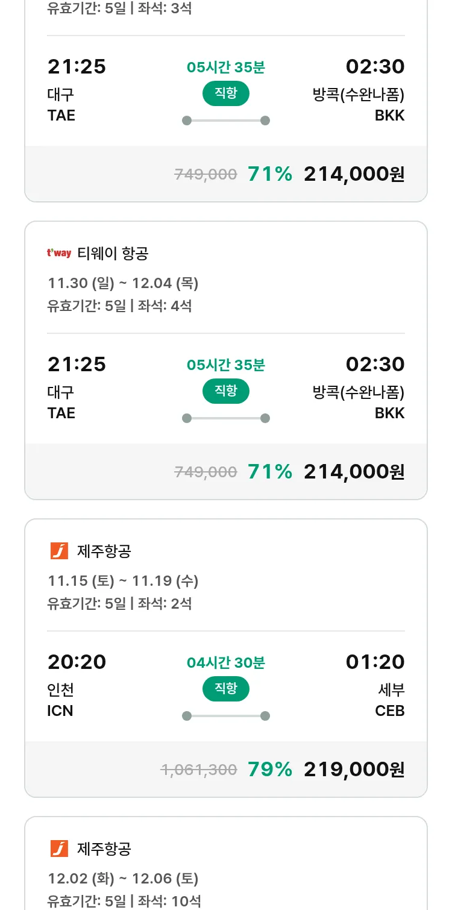Viewport: 452px width, 910px height.
Task: Click the Jeju Air logo on the 11.15 flight
Action: pos(59,551)
